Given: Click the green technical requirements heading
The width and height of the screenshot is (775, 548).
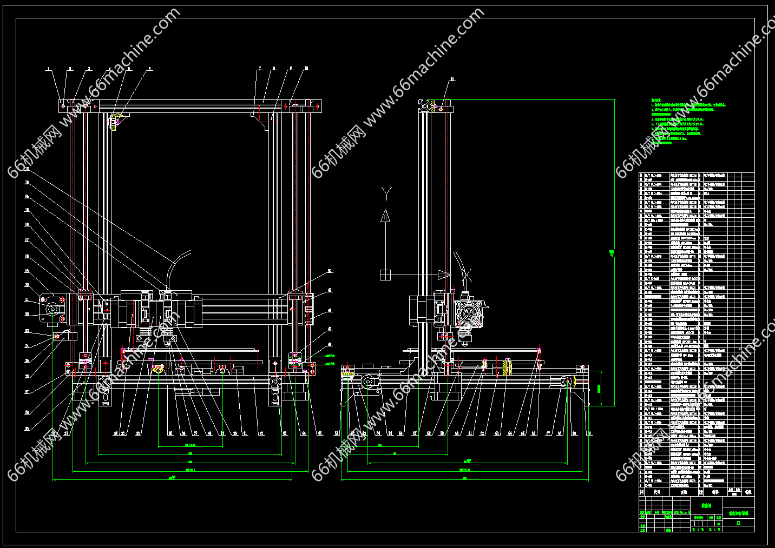Looking at the screenshot, I should (656, 100).
